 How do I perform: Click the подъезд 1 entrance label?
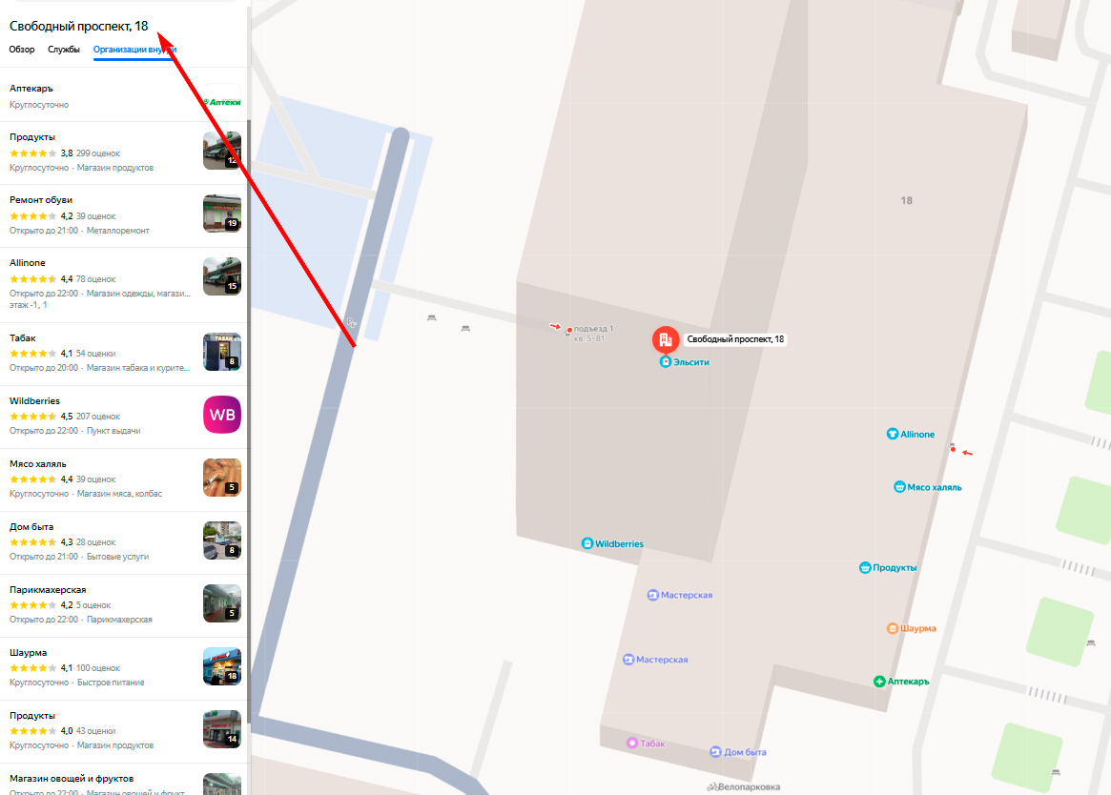[x=594, y=329]
